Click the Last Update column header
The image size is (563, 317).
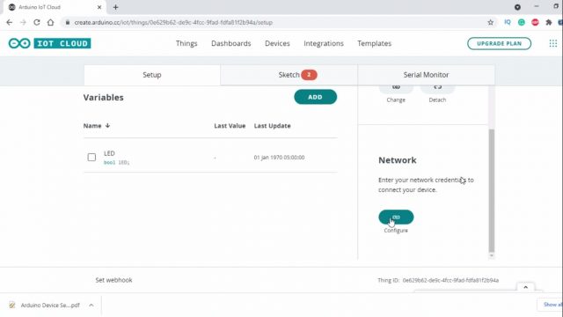272,126
